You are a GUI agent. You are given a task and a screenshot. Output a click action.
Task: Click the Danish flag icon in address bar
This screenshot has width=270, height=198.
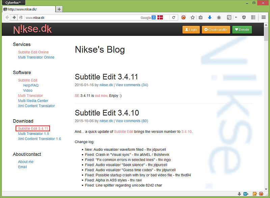click(160, 18)
